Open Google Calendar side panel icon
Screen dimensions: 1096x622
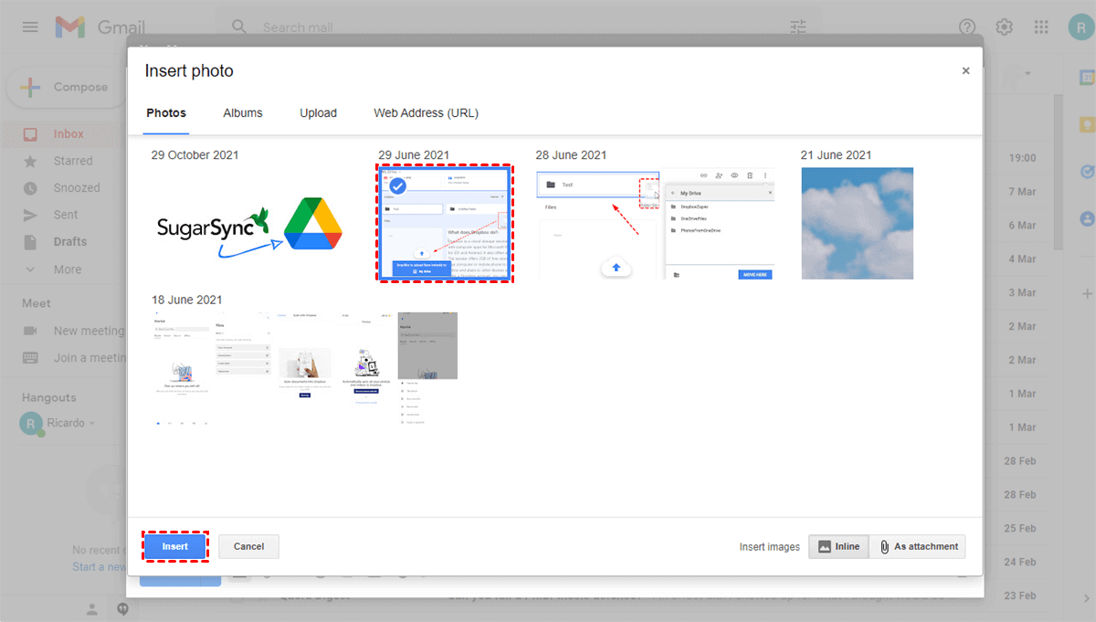coord(1087,79)
